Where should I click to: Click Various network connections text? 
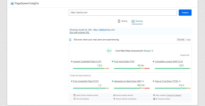pyautogui.click(x=126, y=99)
